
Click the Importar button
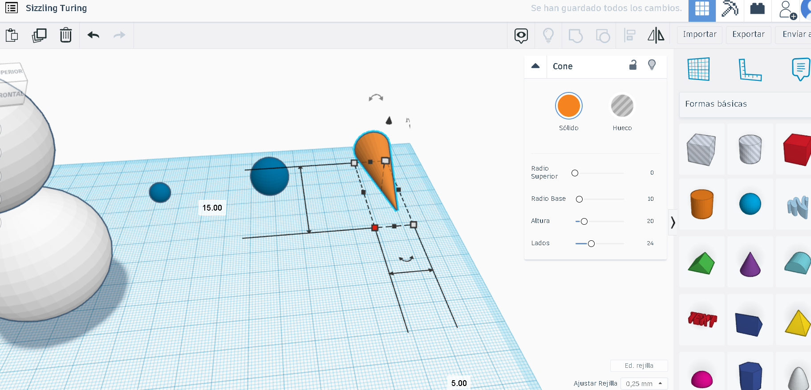[700, 35]
